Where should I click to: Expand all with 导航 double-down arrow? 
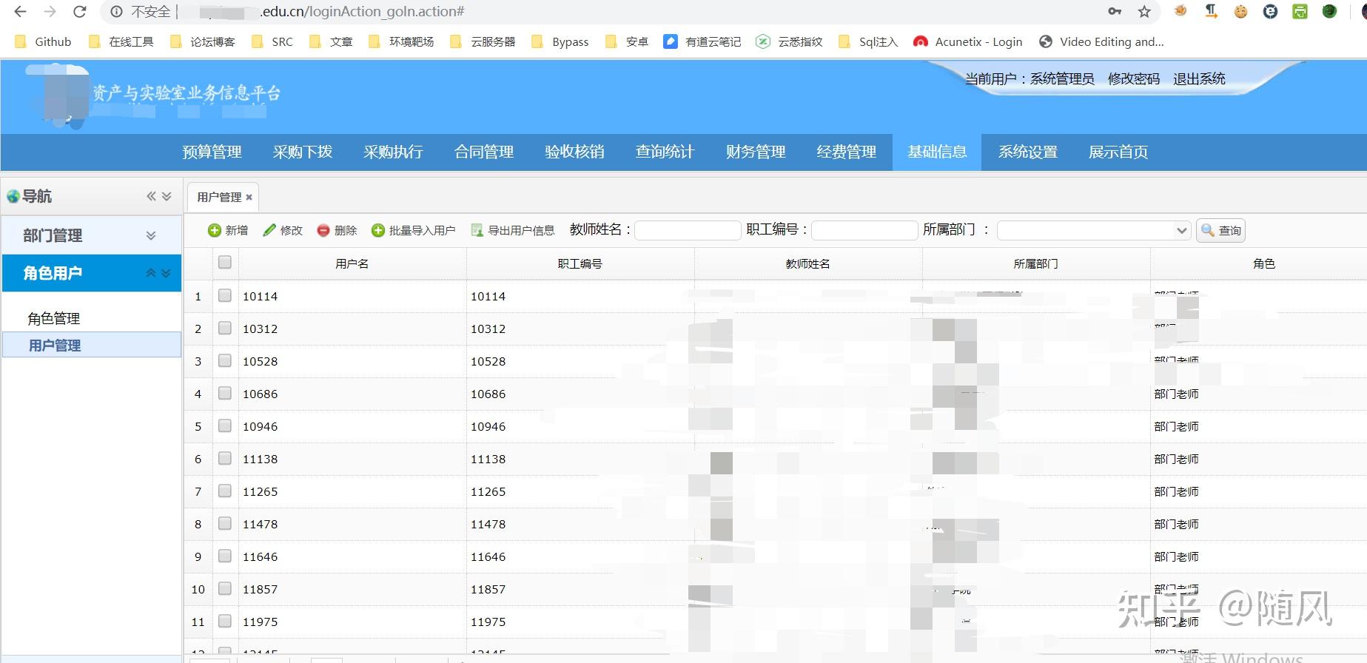click(167, 196)
